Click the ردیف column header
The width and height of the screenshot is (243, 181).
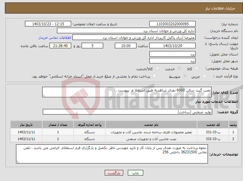click(x=233, y=125)
